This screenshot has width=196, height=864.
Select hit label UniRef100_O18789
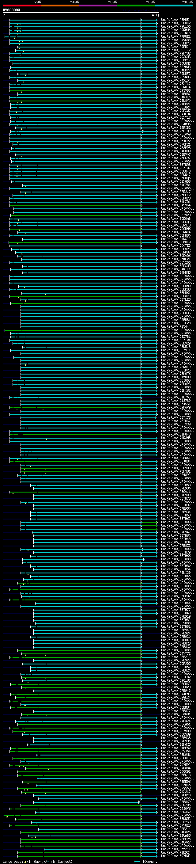pos(175,401)
